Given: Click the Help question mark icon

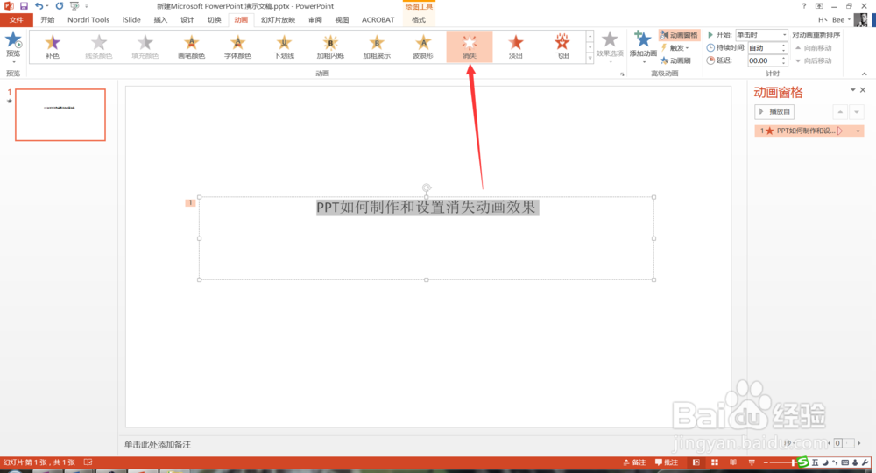Looking at the screenshot, I should tap(804, 5).
